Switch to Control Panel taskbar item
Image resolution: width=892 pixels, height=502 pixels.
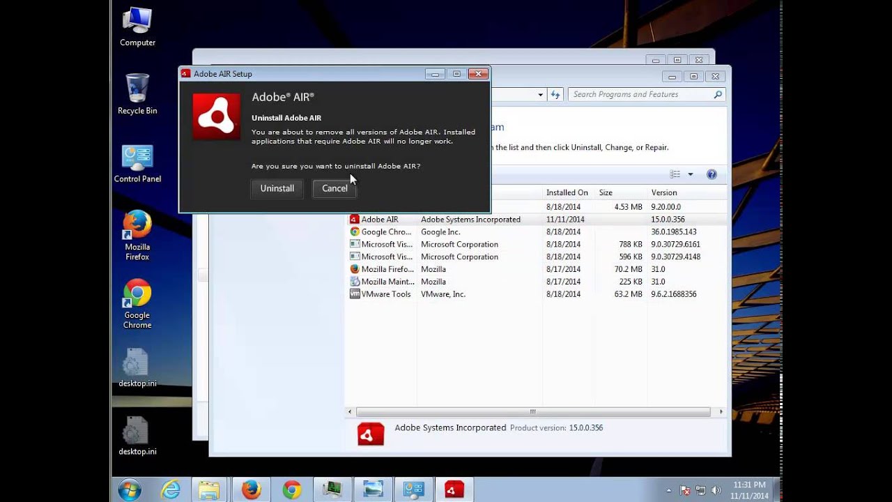pyautogui.click(x=414, y=489)
